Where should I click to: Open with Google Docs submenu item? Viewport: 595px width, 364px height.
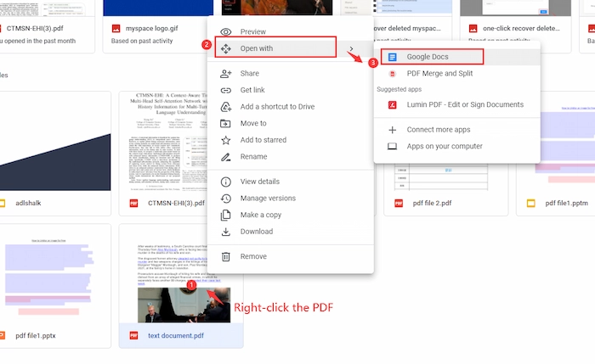457,57
